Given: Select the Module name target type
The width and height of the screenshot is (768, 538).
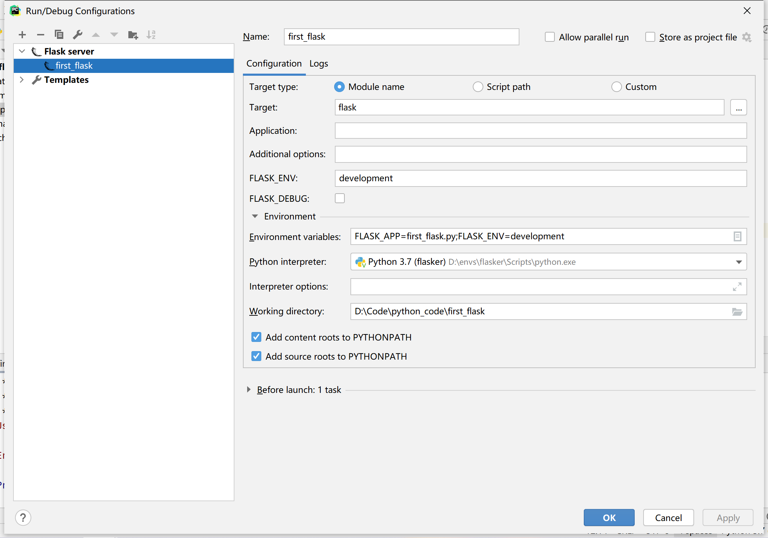Looking at the screenshot, I should [339, 87].
